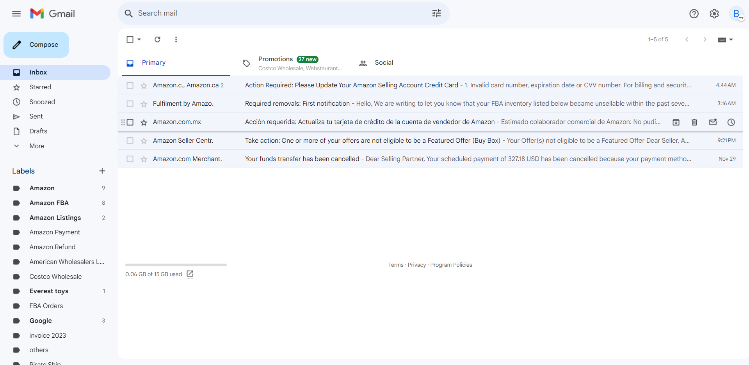Open the Featured Offer Buy Box email
The image size is (749, 365).
(x=431, y=140)
